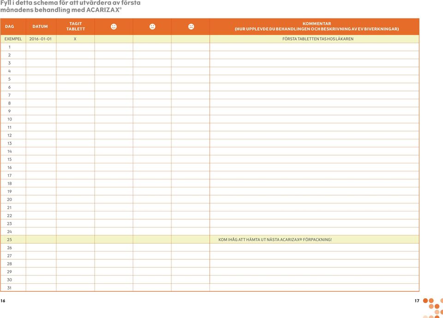Image resolution: width=443 pixels, height=318 pixels.
Task: Select day 6 row number
Action: (9, 87)
